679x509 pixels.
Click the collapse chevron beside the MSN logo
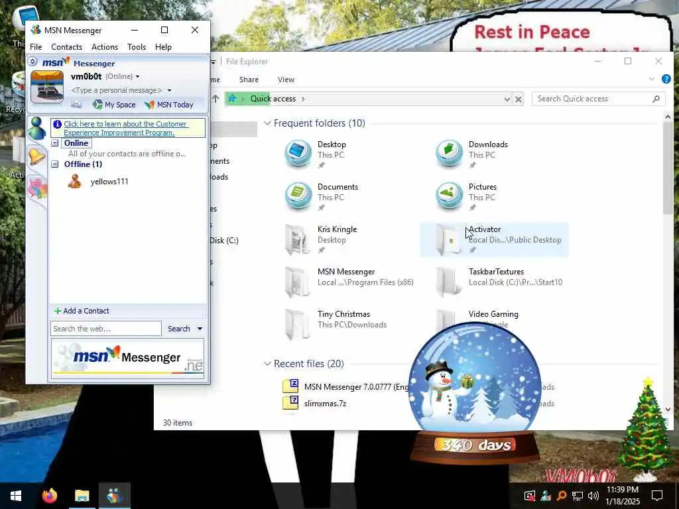32,62
